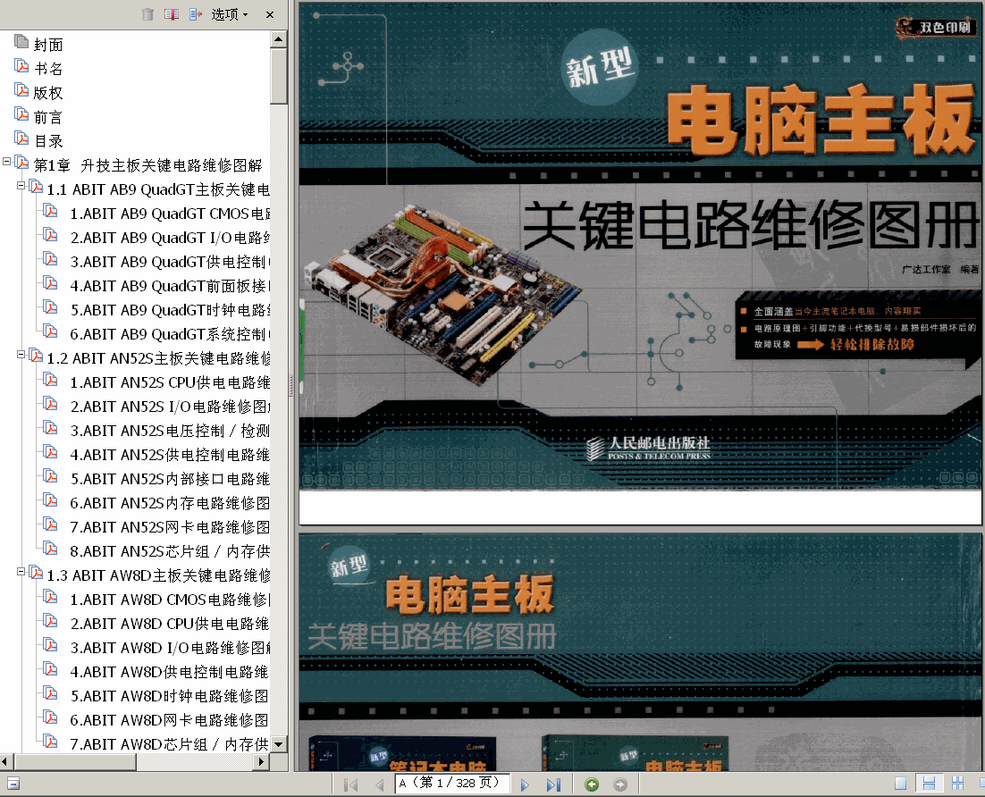The image size is (985, 797).
Task: Click the new bookmark icon
Action: (x=172, y=13)
